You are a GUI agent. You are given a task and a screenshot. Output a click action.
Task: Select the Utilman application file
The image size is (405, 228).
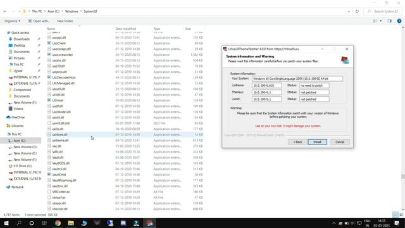click(x=58, y=100)
